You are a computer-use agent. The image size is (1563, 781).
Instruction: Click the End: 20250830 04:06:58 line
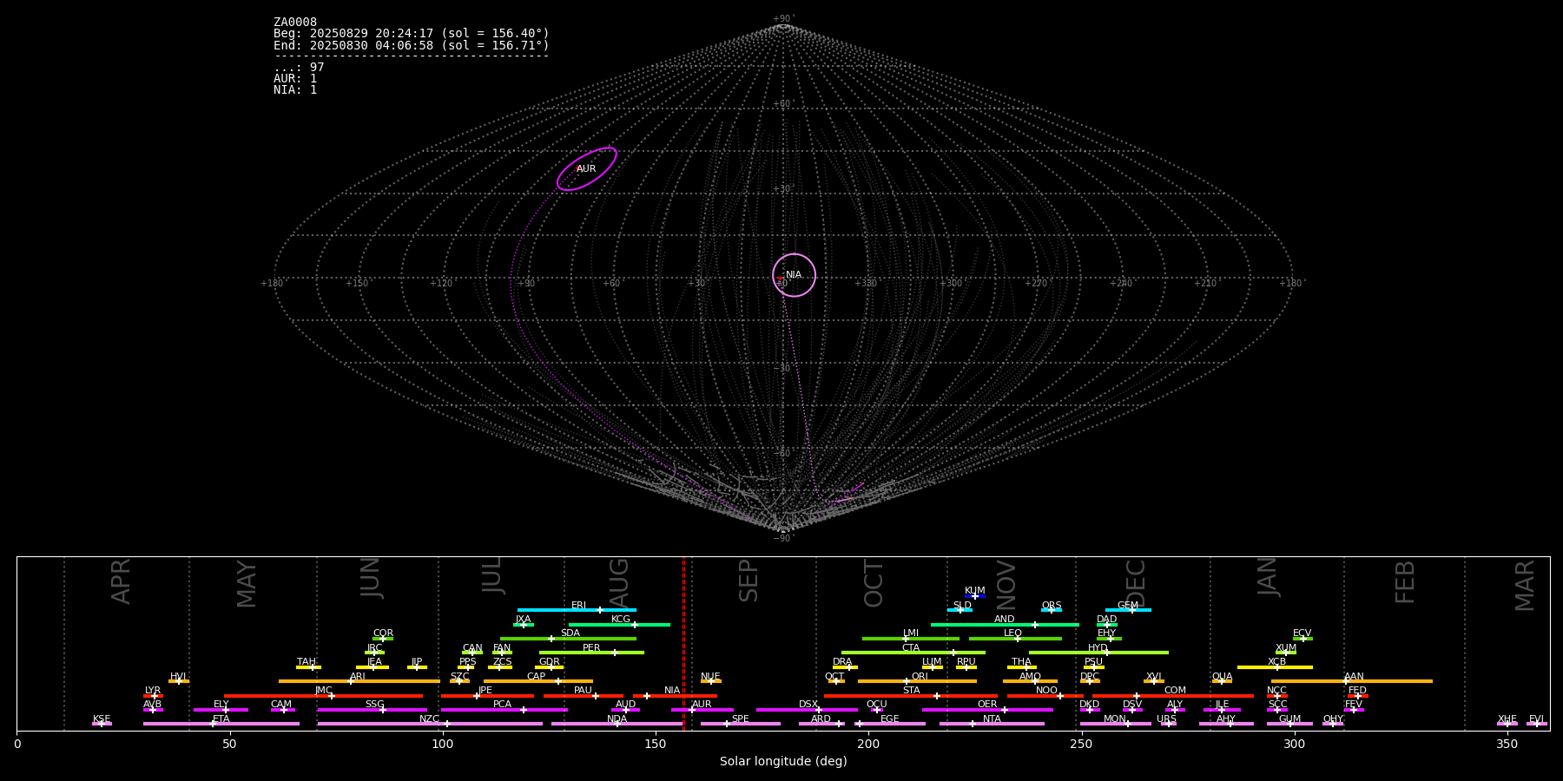(412, 45)
